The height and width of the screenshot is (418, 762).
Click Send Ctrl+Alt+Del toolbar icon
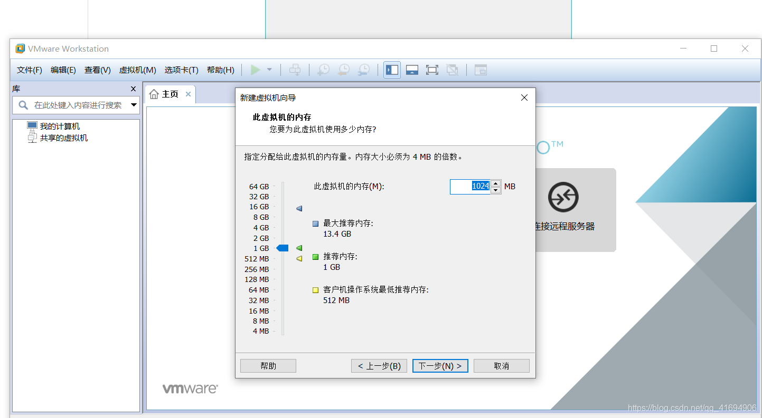tap(295, 70)
